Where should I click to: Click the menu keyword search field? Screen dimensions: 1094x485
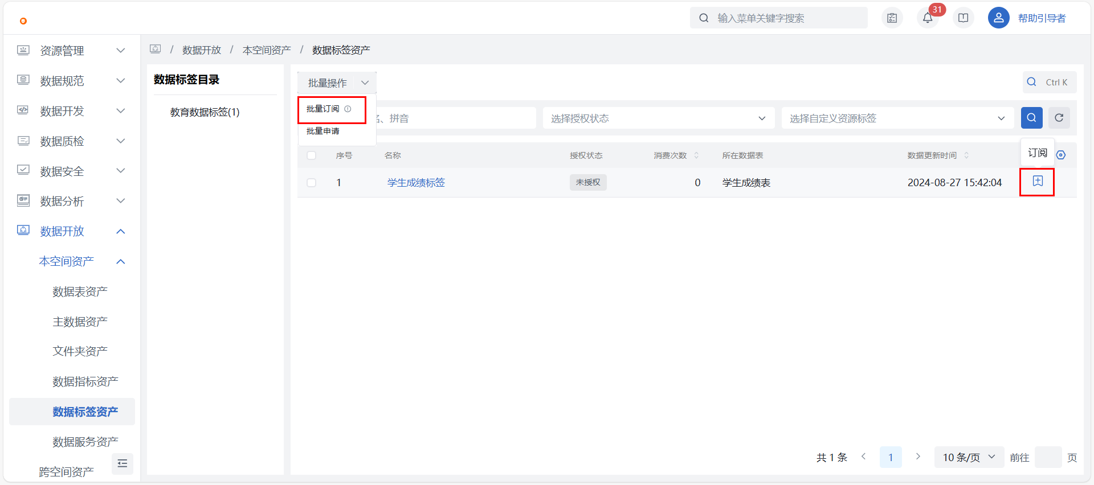(779, 18)
